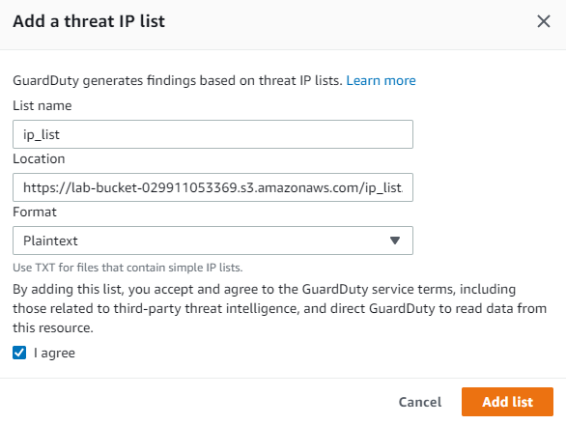Click the List name label
Image resolution: width=566 pixels, height=425 pixels.
pos(42,106)
